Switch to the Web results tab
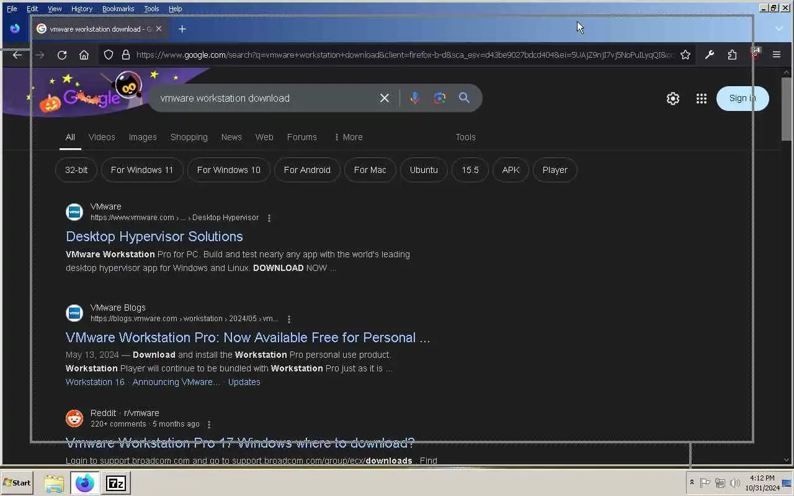This screenshot has height=496, width=794. pos(264,137)
